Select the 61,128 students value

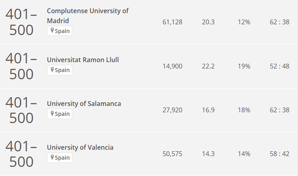pos(172,22)
